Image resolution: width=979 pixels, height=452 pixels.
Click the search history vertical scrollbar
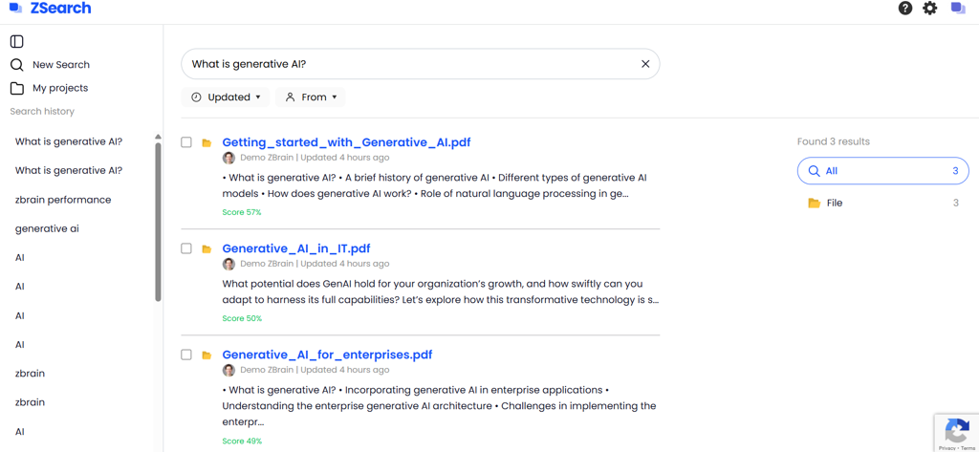click(x=158, y=220)
